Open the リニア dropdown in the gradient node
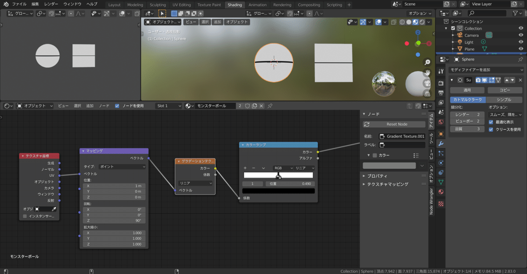 (195, 183)
